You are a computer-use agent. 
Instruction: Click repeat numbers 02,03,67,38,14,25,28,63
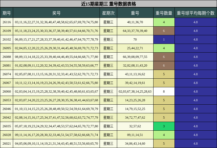pyautogui.click(x=135, y=91)
